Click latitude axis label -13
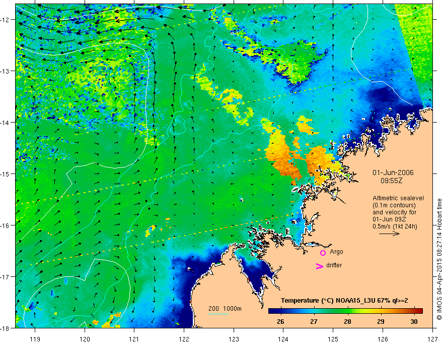 pyautogui.click(x=6, y=71)
